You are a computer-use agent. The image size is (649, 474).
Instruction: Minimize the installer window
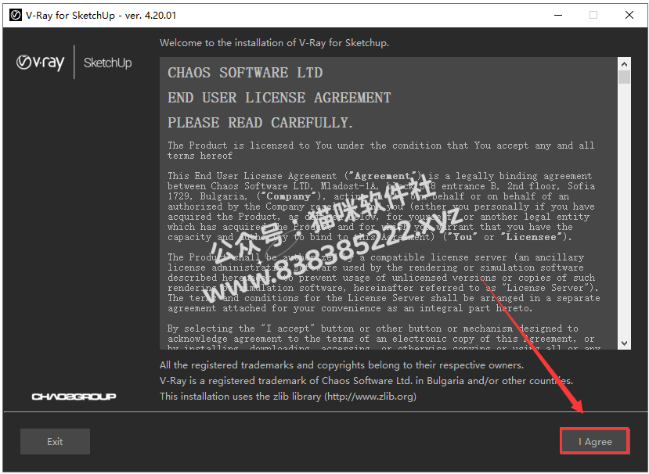point(558,16)
